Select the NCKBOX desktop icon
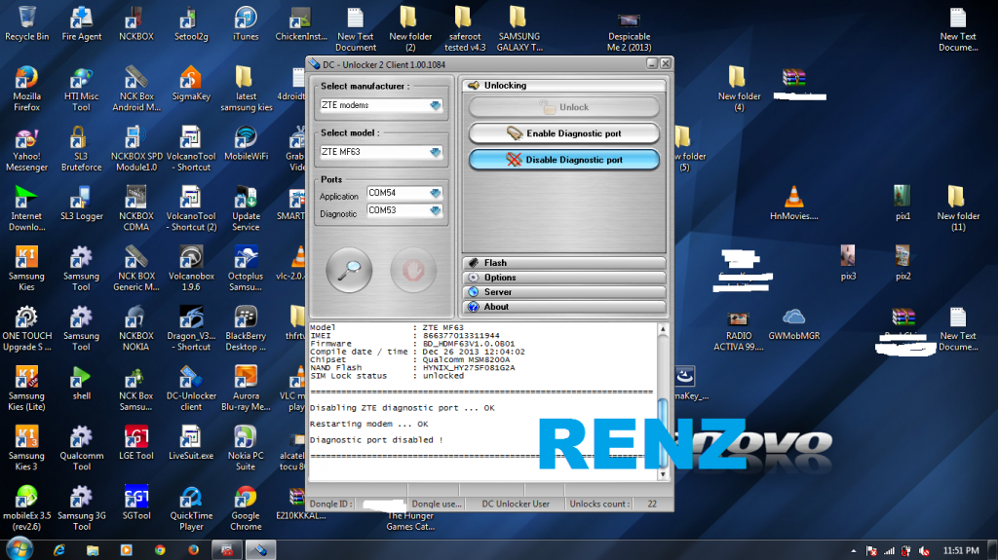The image size is (998, 560). (136, 24)
